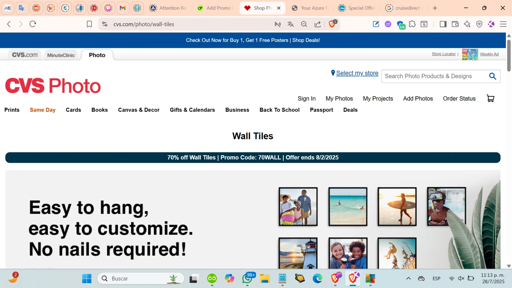Open the pinned Google Translate tab

(x=22, y=8)
